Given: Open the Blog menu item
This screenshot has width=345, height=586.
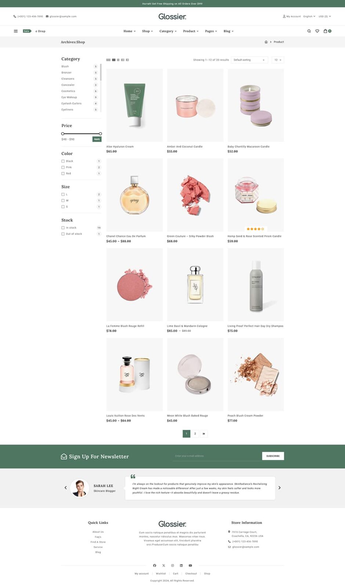Looking at the screenshot, I should pyautogui.click(x=228, y=31).
